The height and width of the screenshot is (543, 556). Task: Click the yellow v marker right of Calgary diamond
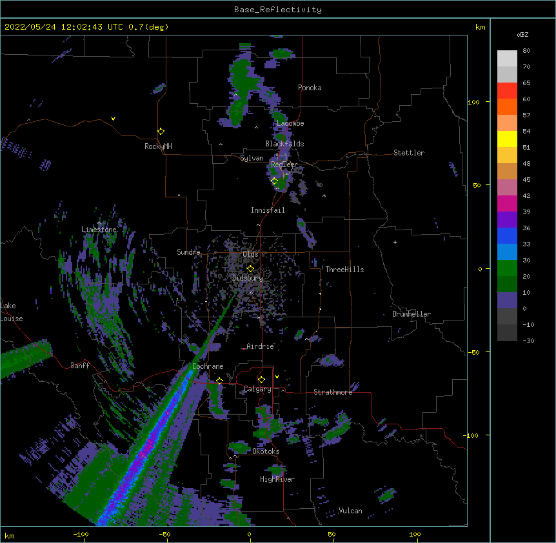click(x=277, y=377)
